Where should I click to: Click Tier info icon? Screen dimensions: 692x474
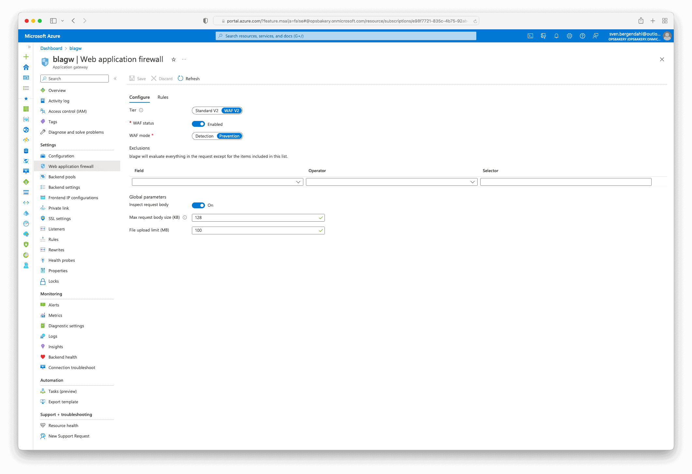(x=141, y=110)
